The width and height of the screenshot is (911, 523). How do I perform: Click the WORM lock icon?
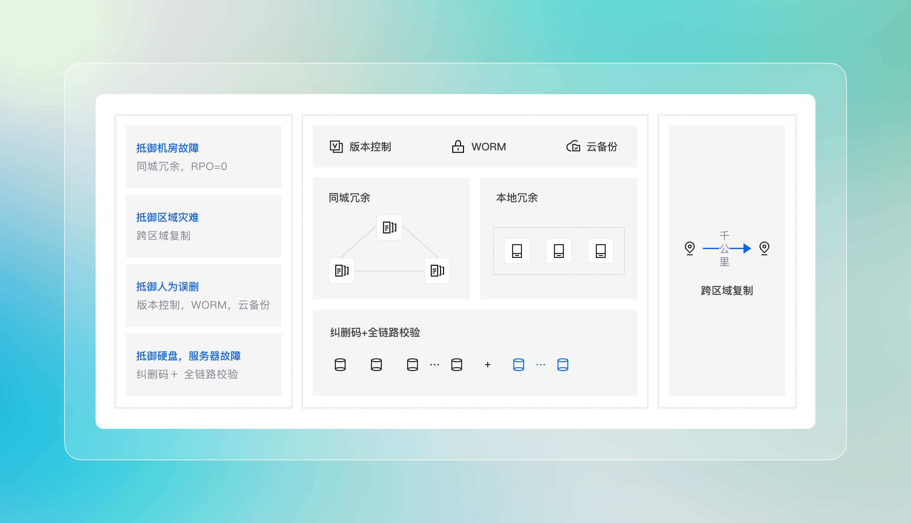coord(458,146)
